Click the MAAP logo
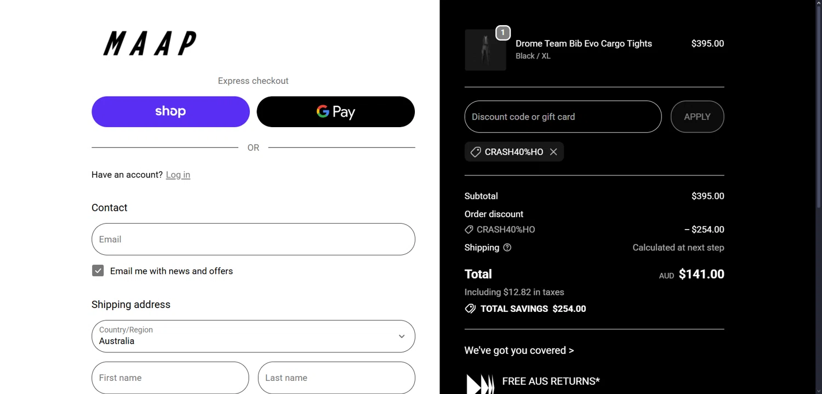Image resolution: width=822 pixels, height=394 pixels. tap(150, 43)
